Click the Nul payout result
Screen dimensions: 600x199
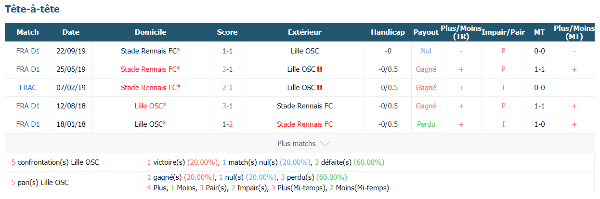coord(426,51)
